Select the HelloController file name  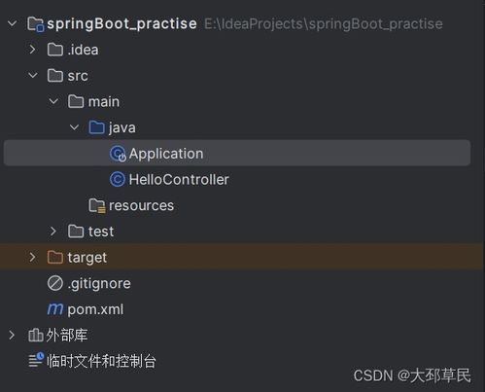point(179,180)
